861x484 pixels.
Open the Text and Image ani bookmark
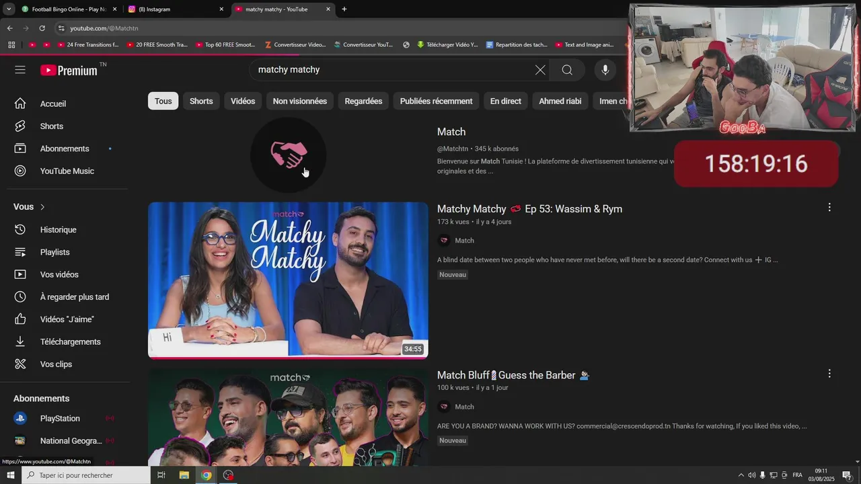pyautogui.click(x=585, y=45)
